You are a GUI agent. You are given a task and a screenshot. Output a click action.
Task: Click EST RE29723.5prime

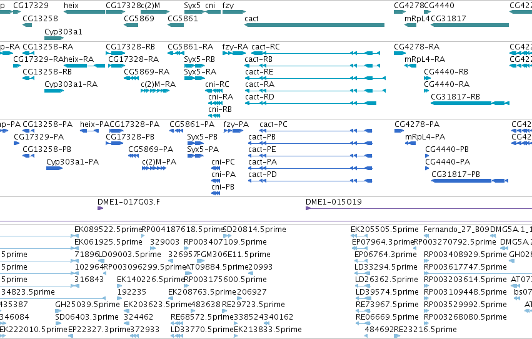253,305
